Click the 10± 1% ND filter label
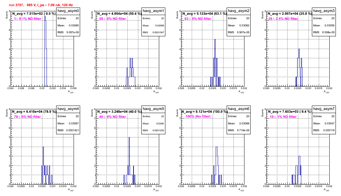The height and width of the screenshot is (196, 341). 283,117
